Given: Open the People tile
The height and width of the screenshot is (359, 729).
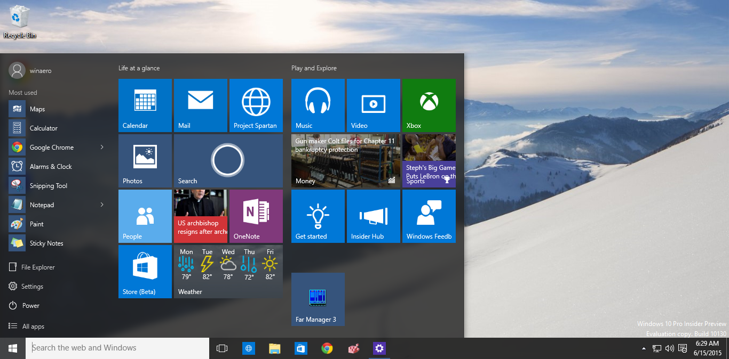Looking at the screenshot, I should coord(145,216).
